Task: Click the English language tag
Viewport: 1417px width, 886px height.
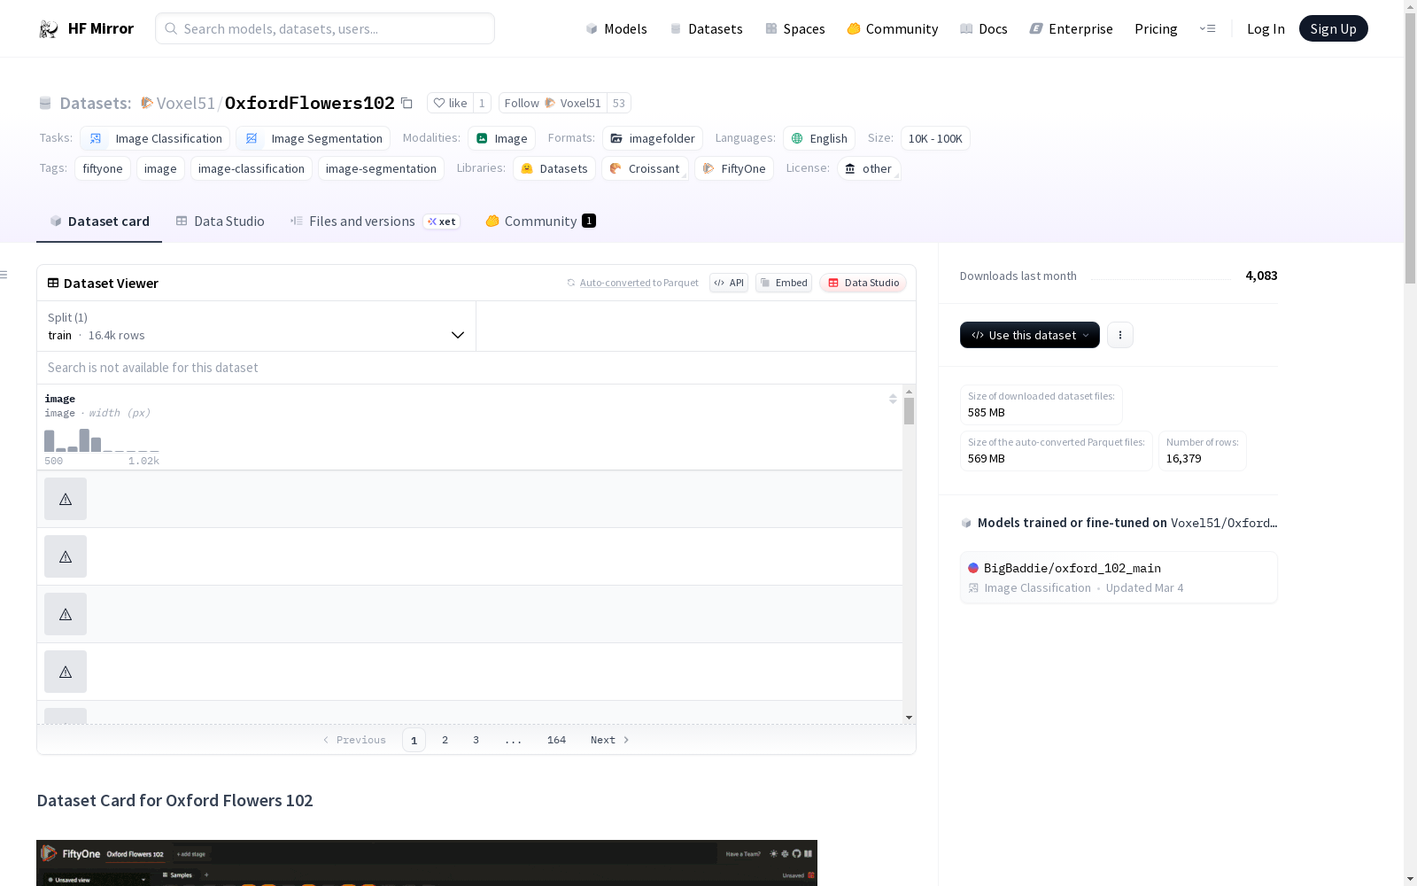Action: (x=819, y=138)
